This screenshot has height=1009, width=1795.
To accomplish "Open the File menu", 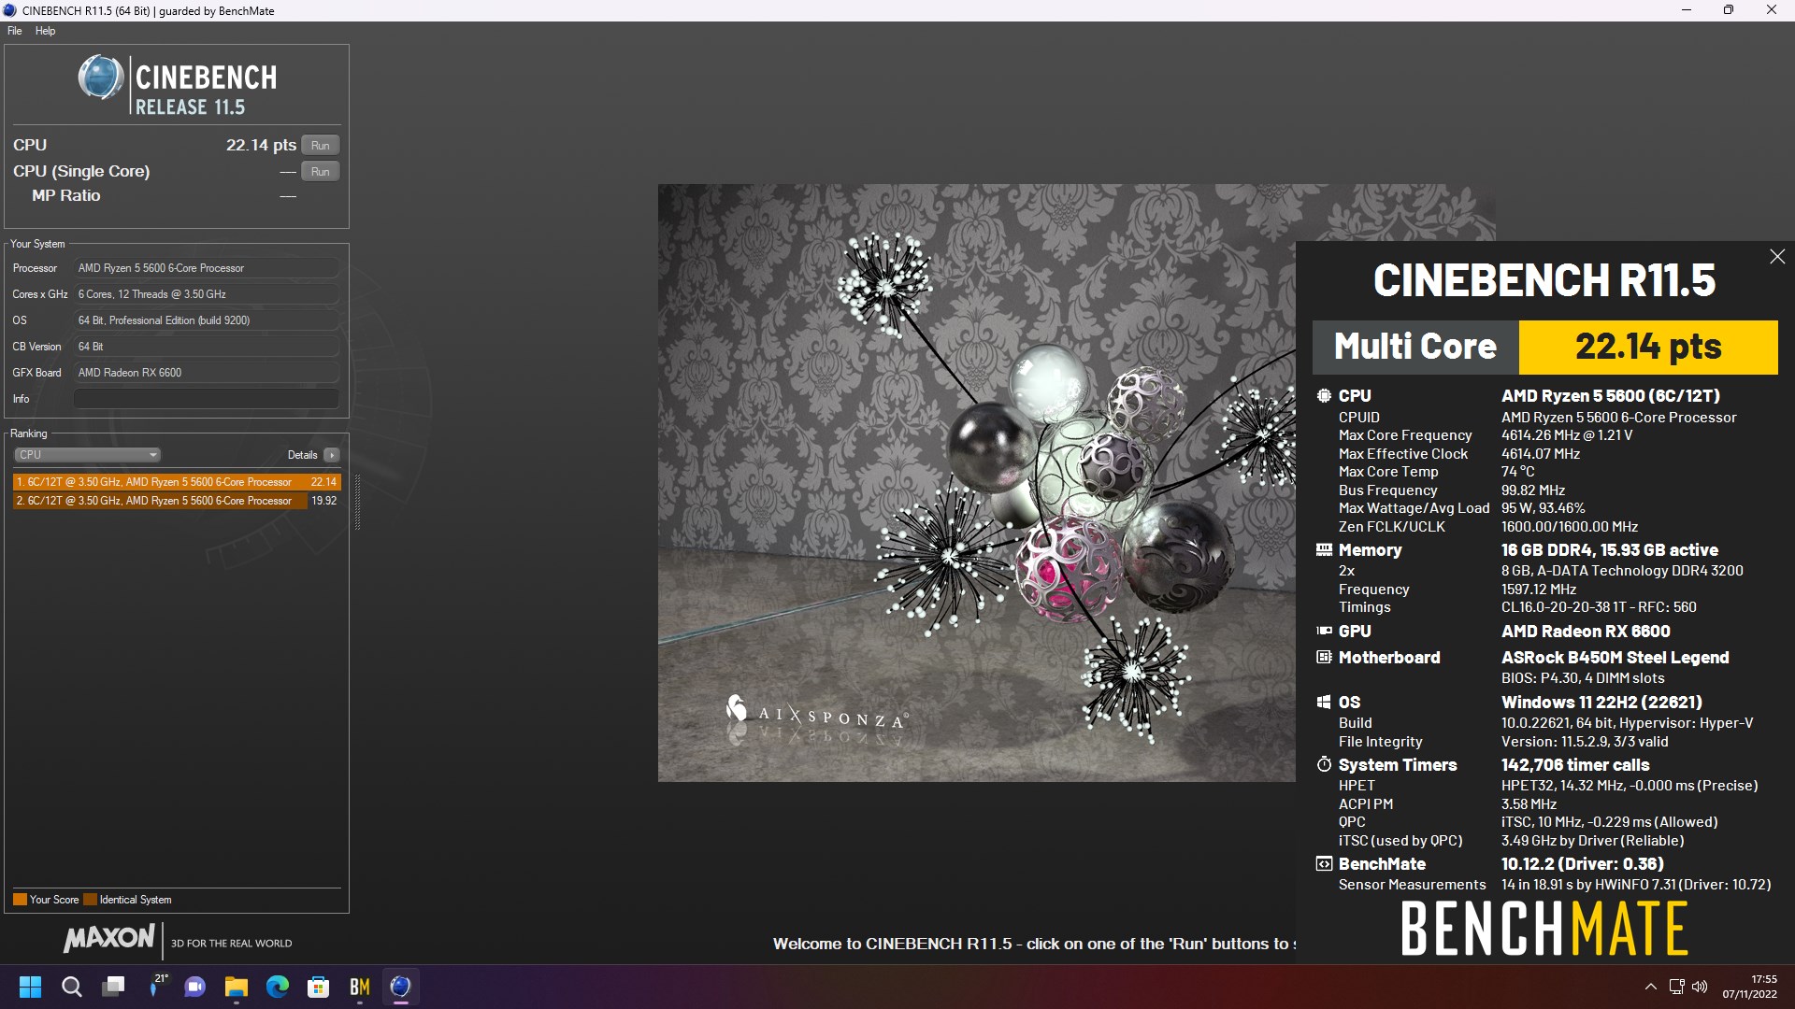I will [14, 31].
